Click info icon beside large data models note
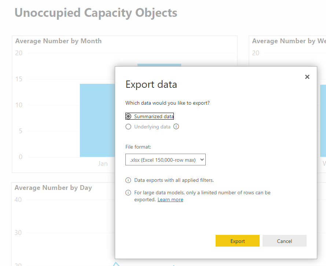Image resolution: width=326 pixels, height=266 pixels. (x=128, y=192)
